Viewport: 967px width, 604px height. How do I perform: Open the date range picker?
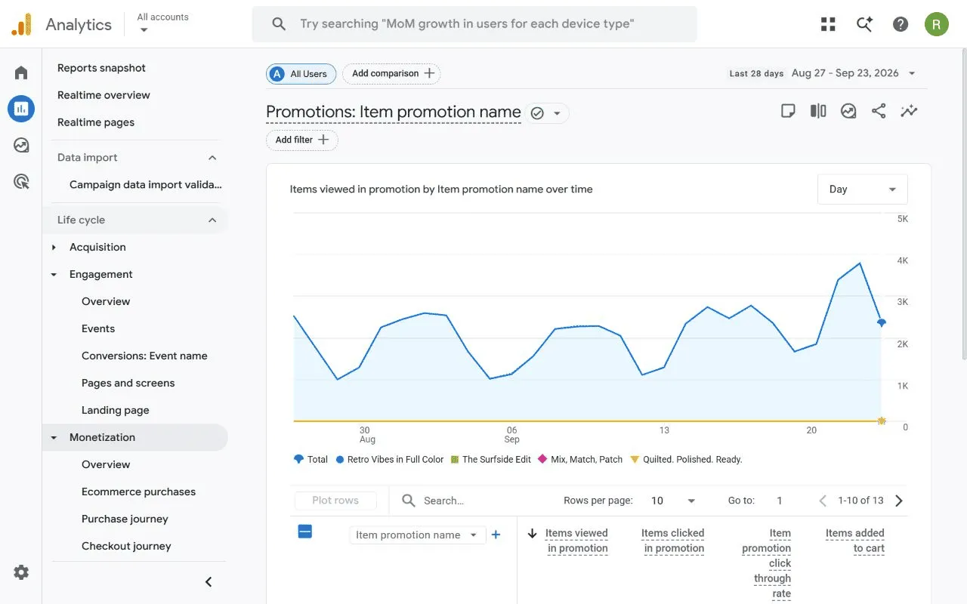tap(823, 73)
